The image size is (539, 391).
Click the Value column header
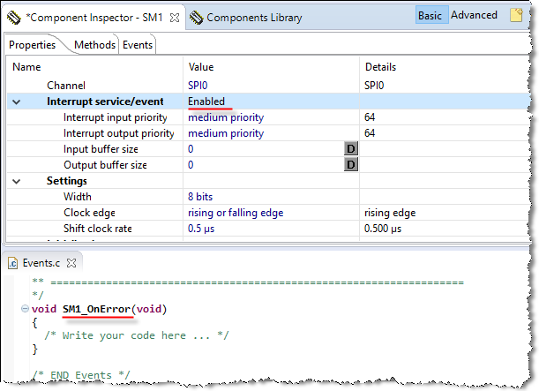coord(201,67)
